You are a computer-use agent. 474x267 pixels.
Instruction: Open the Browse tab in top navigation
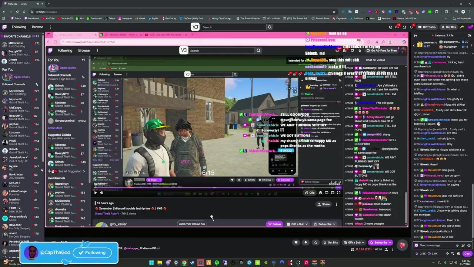(x=37, y=27)
